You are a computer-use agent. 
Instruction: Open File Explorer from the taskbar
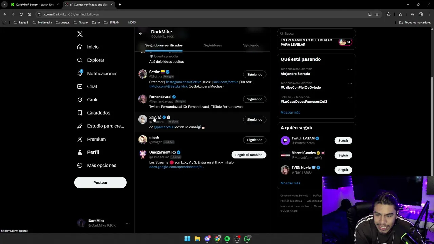[197, 239]
